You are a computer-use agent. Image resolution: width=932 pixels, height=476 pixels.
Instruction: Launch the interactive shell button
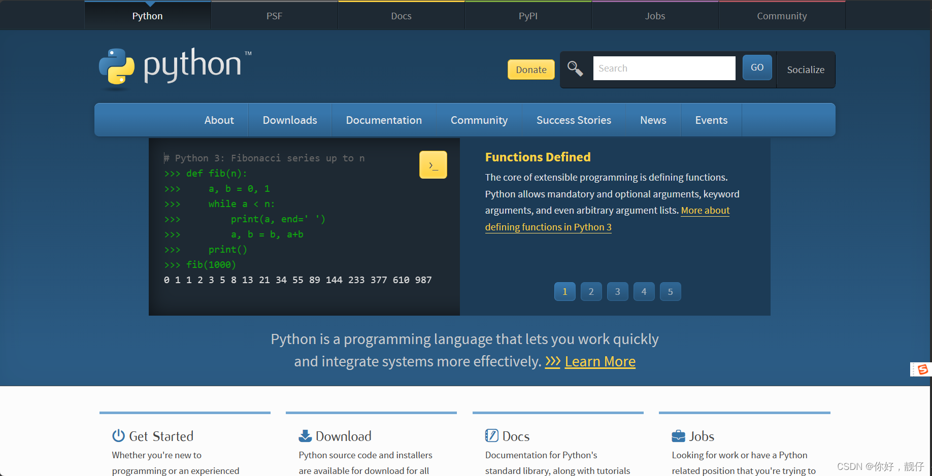(433, 164)
